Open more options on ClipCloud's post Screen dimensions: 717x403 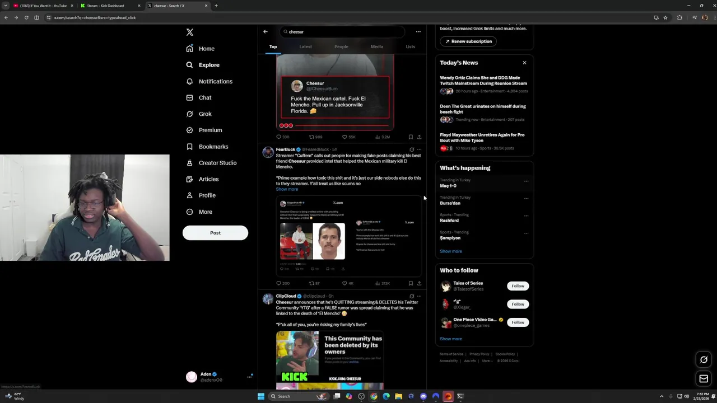419,296
